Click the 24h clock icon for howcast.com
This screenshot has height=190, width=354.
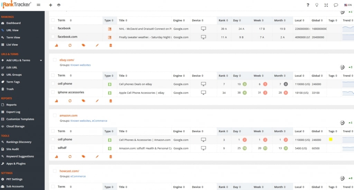pos(342,178)
